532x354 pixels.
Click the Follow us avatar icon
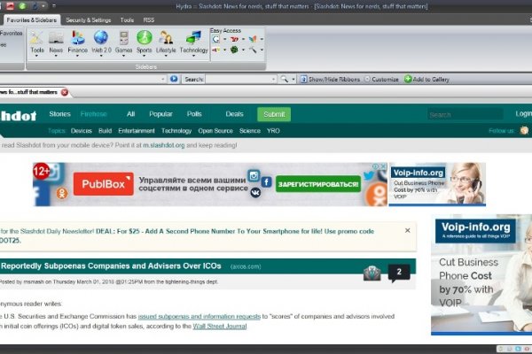pyautogui.click(x=524, y=131)
